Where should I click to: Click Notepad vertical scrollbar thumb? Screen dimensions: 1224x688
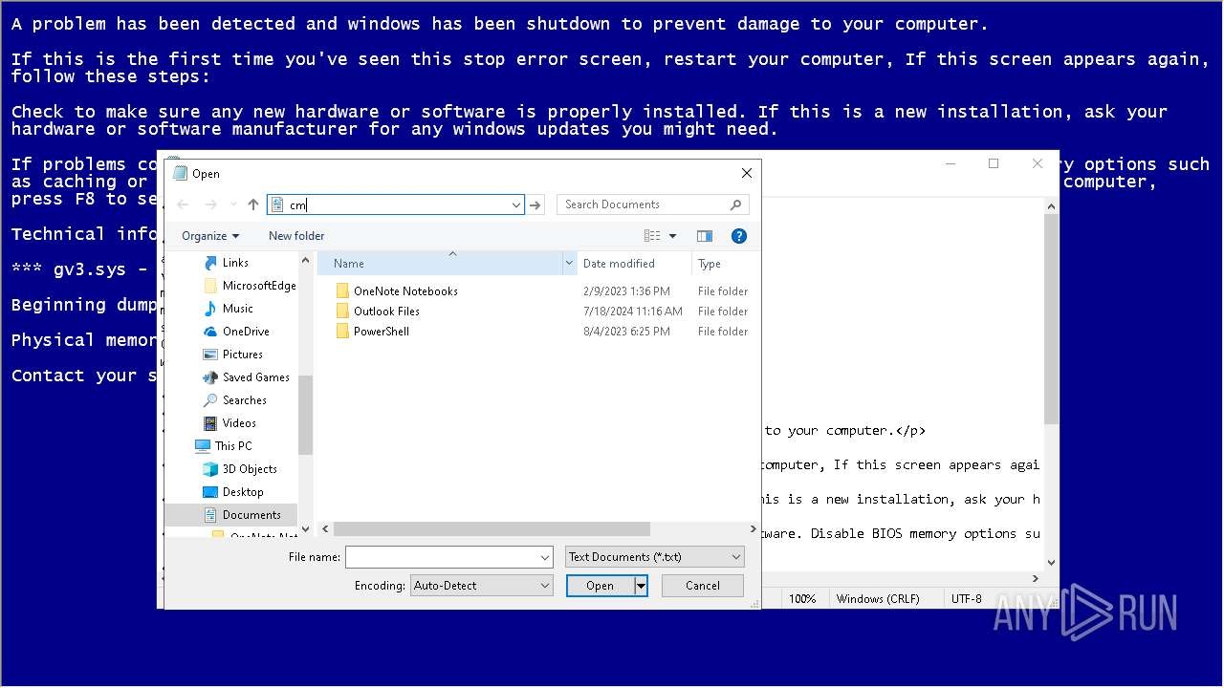1051,319
